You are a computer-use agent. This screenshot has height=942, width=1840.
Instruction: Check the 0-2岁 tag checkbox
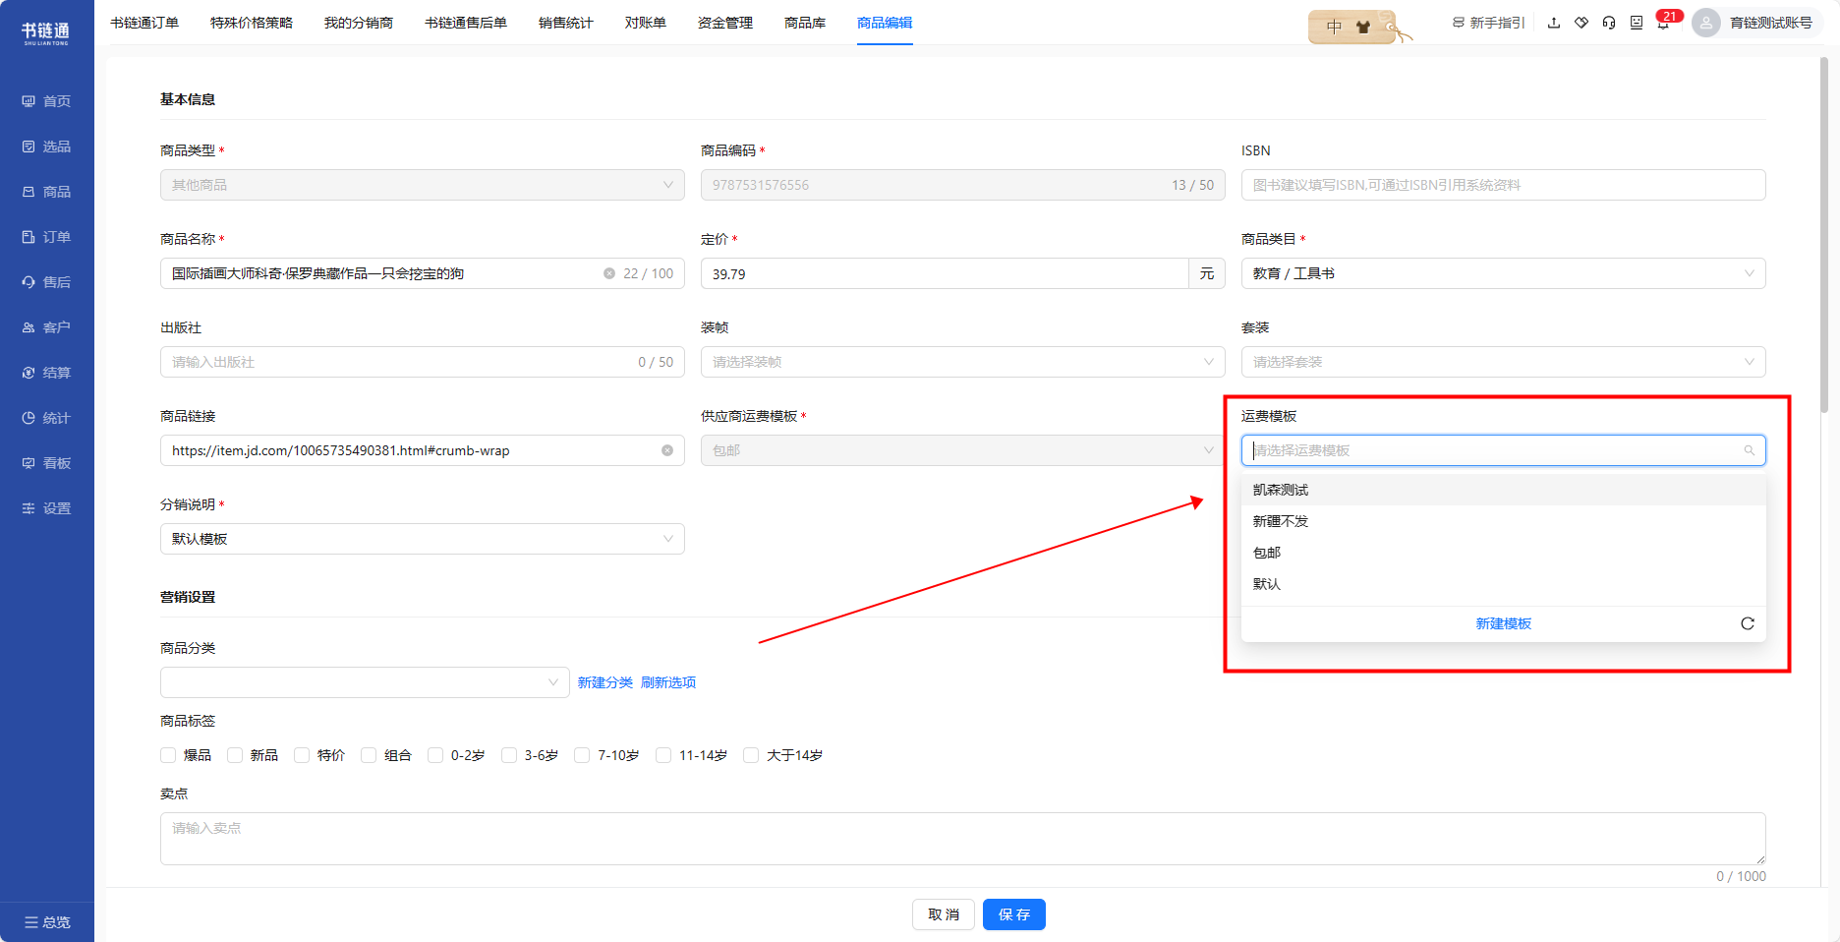(x=435, y=755)
